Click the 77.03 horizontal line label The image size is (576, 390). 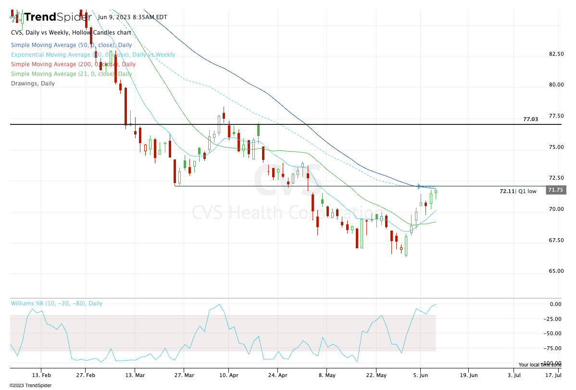[x=530, y=119]
